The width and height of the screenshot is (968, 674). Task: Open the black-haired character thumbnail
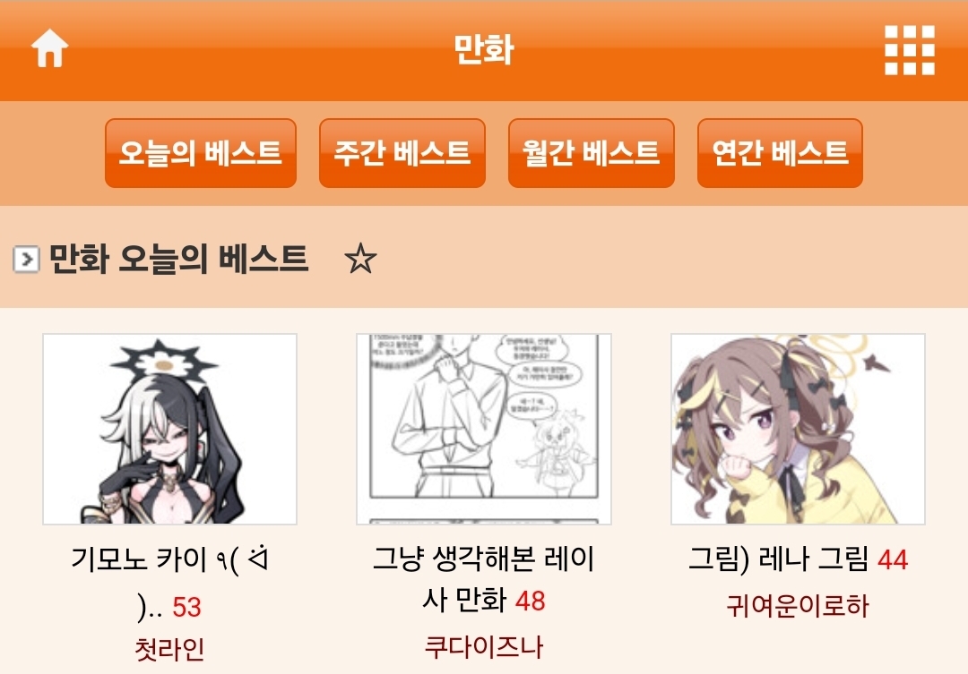(x=169, y=429)
